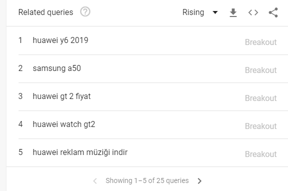Open the embed code icon
Screen dimensions: 288x191
(253, 12)
